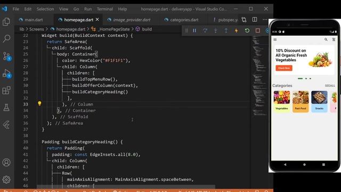Grab the debug toolbar drag handle
The height and width of the screenshot is (192, 341).
[186, 30]
